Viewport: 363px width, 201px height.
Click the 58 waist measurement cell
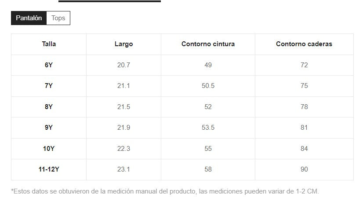pos(208,169)
